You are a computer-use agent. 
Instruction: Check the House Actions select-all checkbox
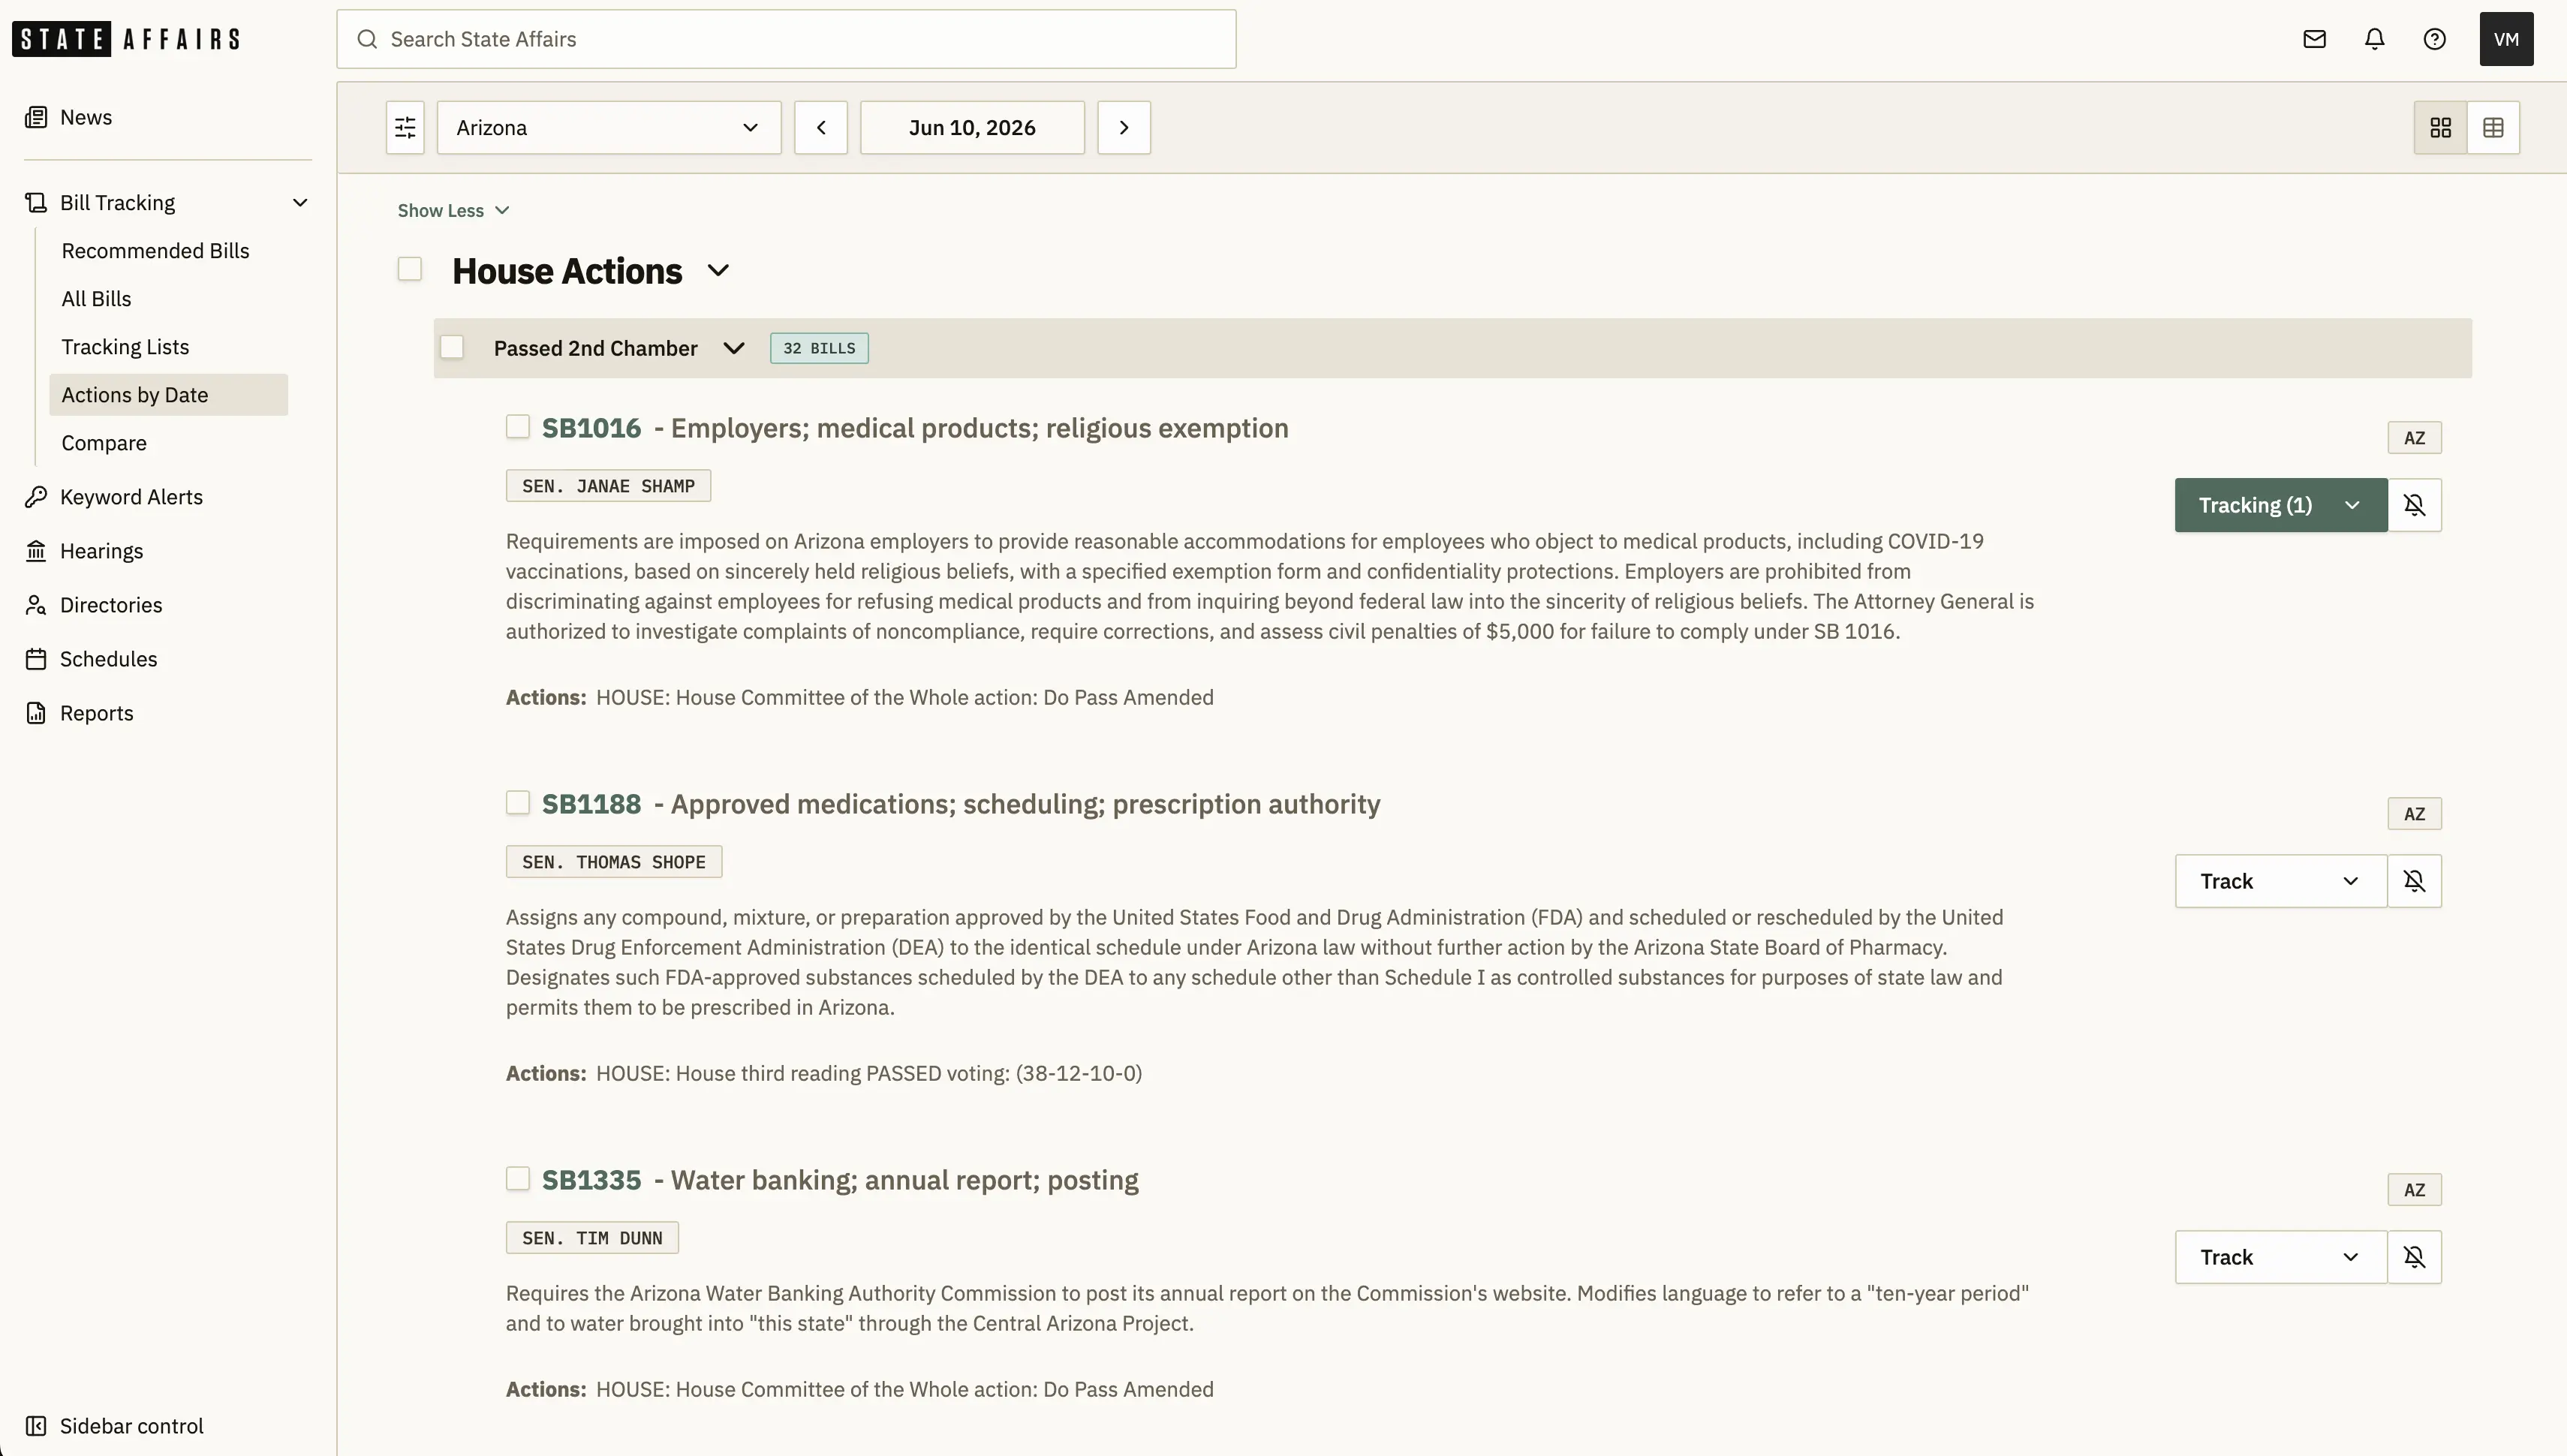point(409,269)
